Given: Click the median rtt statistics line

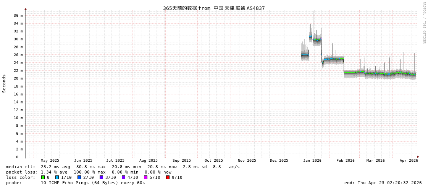Looking at the screenshot, I should [123, 167].
